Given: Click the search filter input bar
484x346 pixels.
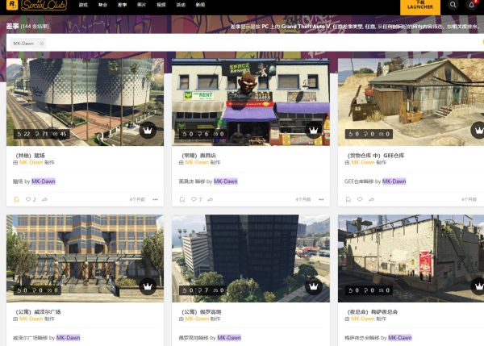Looking at the screenshot, I should click(x=245, y=44).
